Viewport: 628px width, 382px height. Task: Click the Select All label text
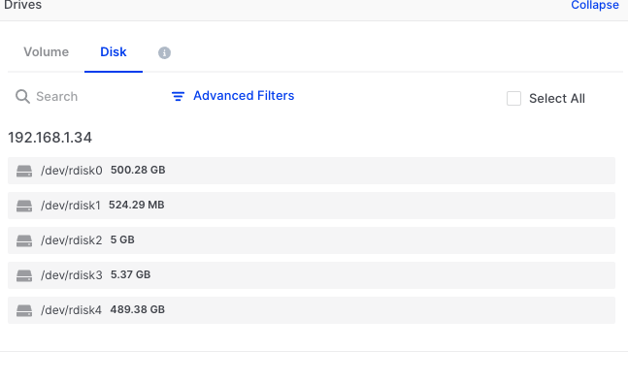tap(557, 98)
